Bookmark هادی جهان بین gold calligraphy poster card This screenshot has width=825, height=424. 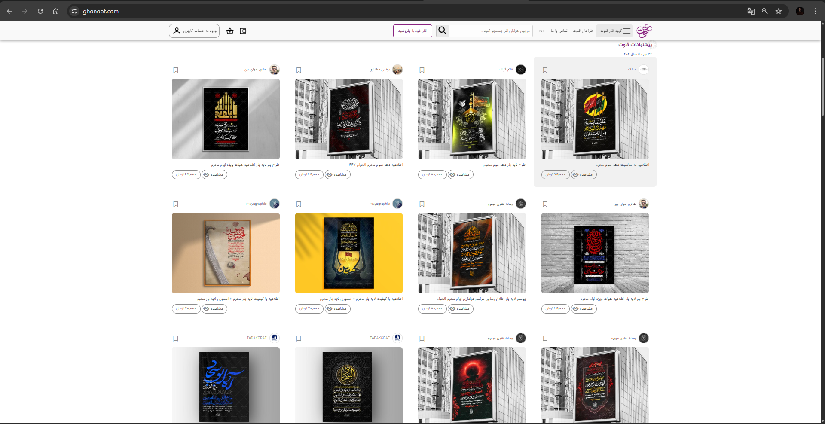176,70
